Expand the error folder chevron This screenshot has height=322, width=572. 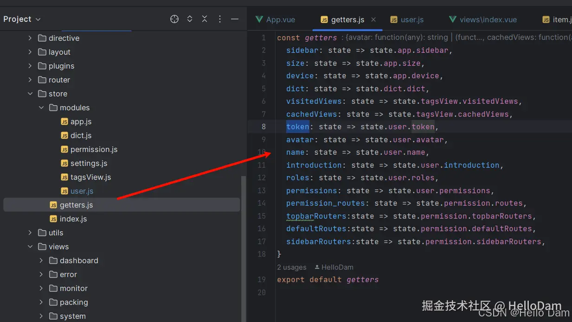pyautogui.click(x=41, y=274)
